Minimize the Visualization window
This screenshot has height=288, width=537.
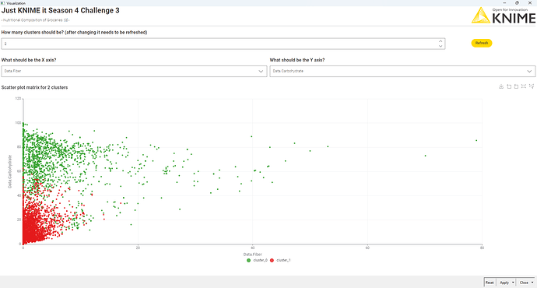(x=504, y=3)
